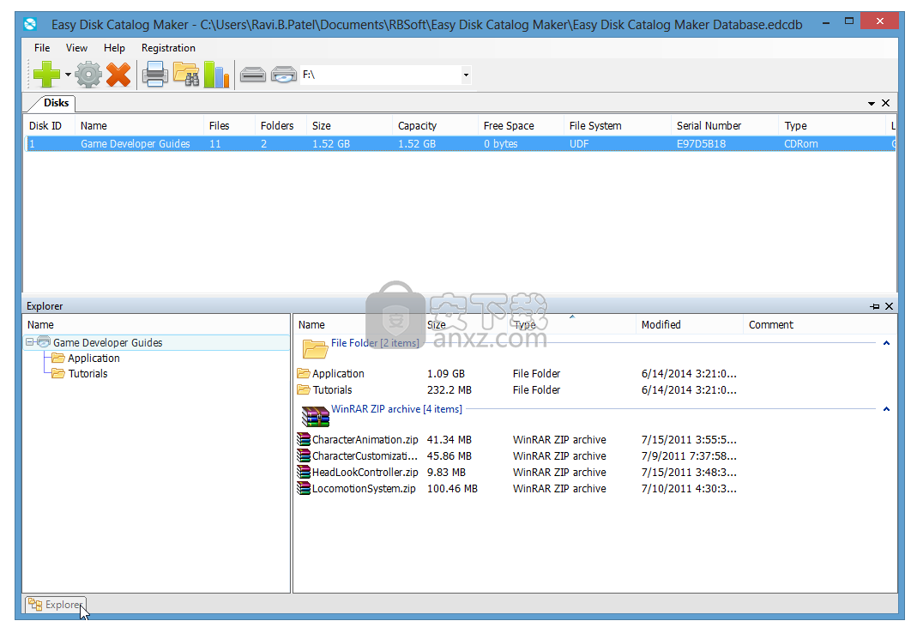Click the File Folder [2 items] group header

tap(375, 343)
